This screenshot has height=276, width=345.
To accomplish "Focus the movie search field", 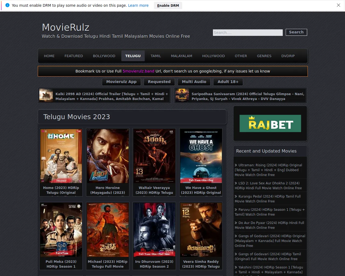I will click(248, 33).
